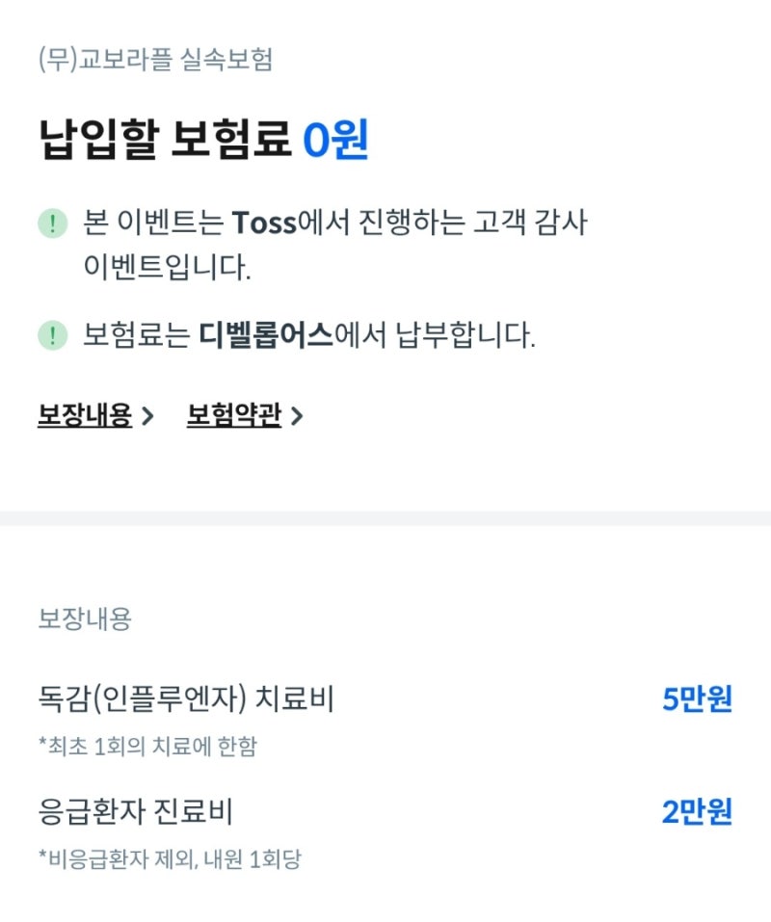Select the 독감(인플루엔자) 치료비 coverage row
This screenshot has height=922, width=771.
pyautogui.click(x=385, y=699)
